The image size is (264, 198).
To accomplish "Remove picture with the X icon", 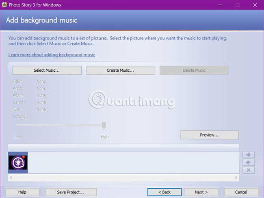I will [x=249, y=170].
